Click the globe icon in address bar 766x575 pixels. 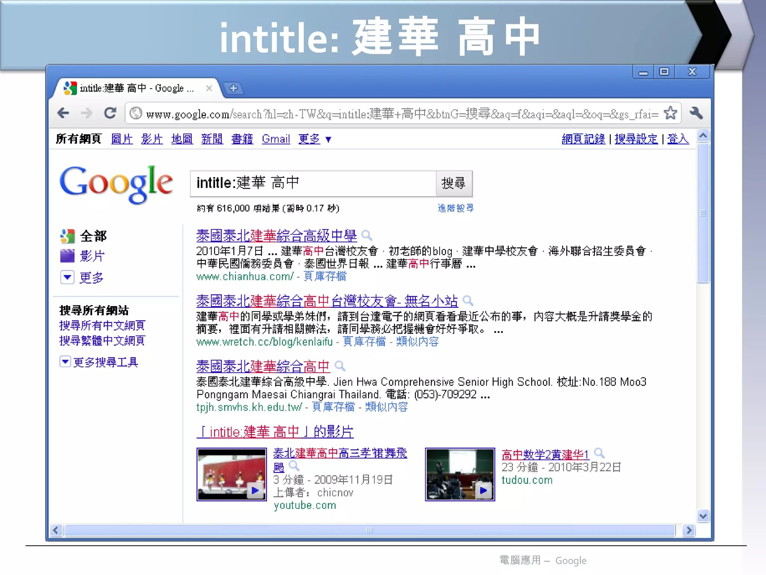tap(136, 113)
